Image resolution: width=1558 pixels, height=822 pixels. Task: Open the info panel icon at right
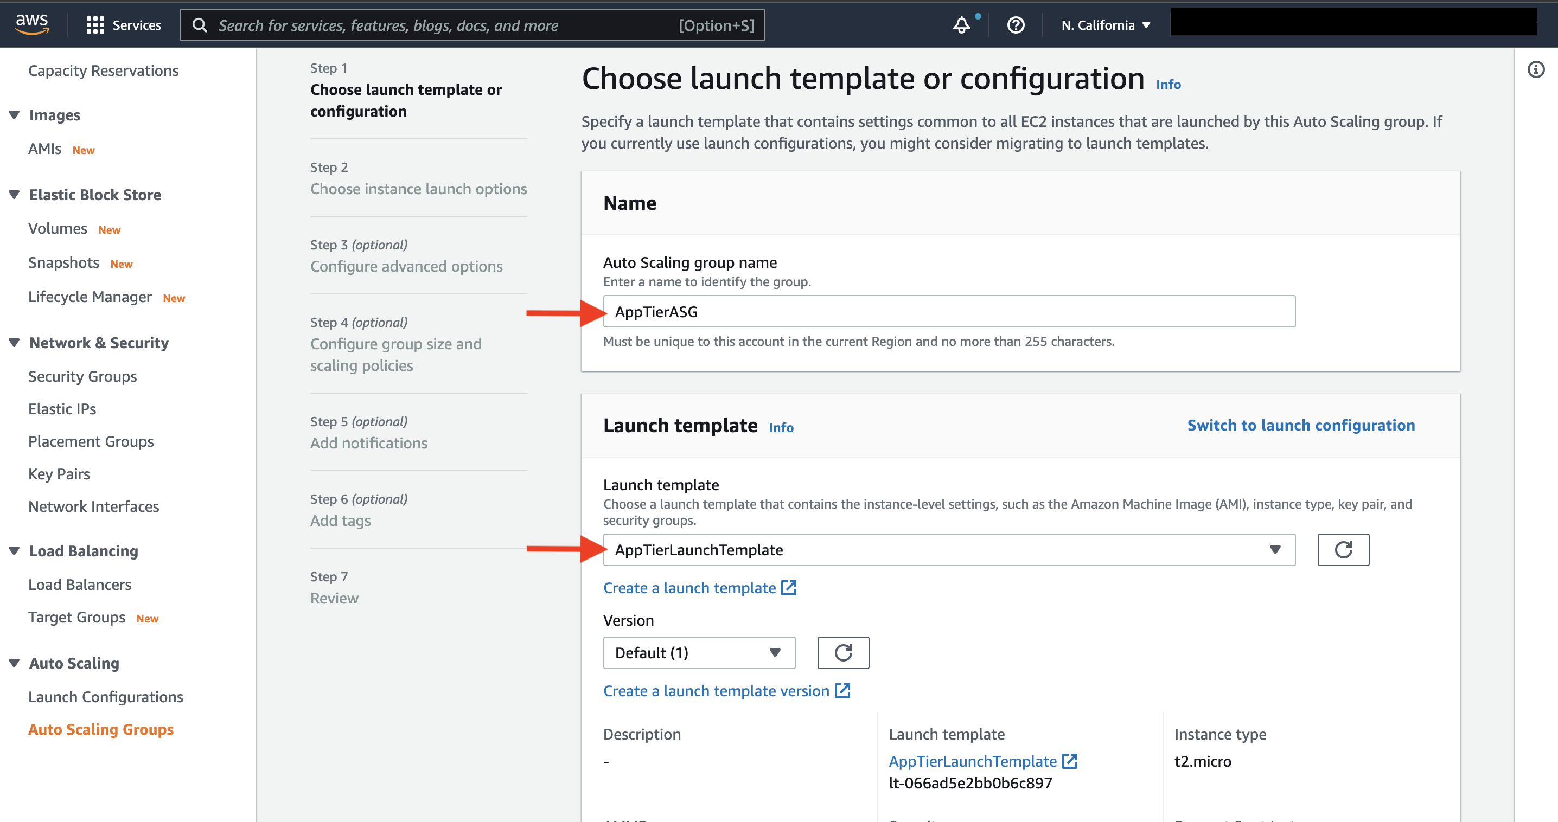[1536, 69]
